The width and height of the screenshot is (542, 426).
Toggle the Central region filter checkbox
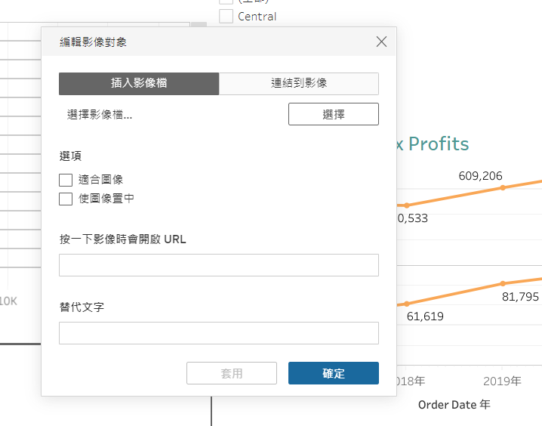226,17
